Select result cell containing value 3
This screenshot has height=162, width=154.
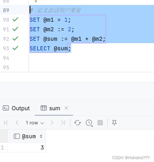pyautogui.click(x=27, y=148)
